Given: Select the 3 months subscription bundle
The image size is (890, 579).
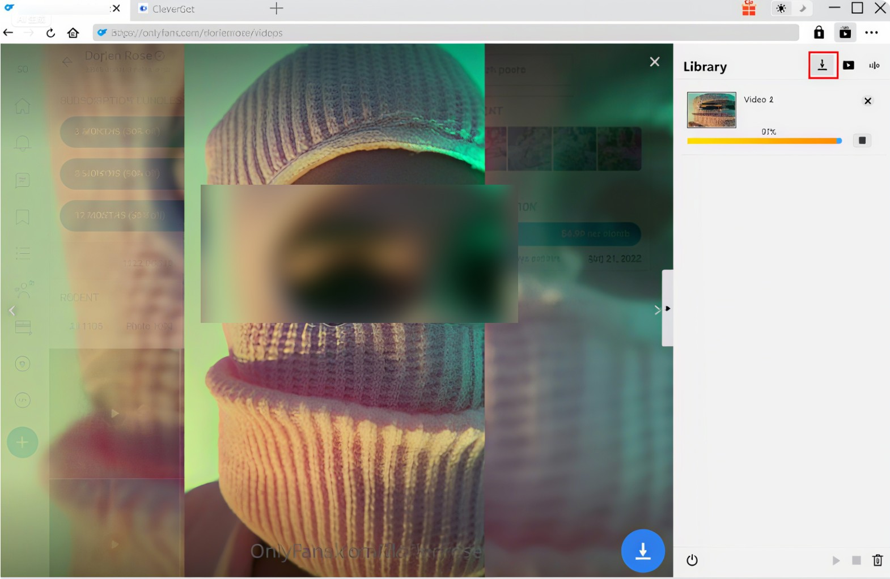Looking at the screenshot, I should tap(122, 131).
